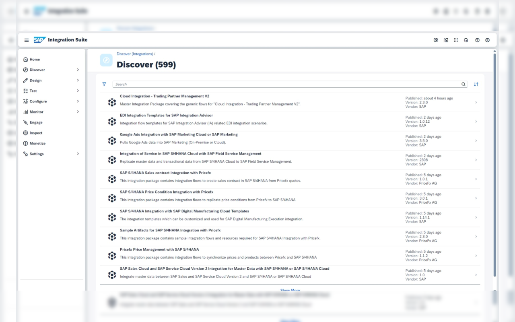The image size is (515, 322).
Task: Open Integration of Service in SAP S/4HANA Cloud package
Action: (191, 154)
